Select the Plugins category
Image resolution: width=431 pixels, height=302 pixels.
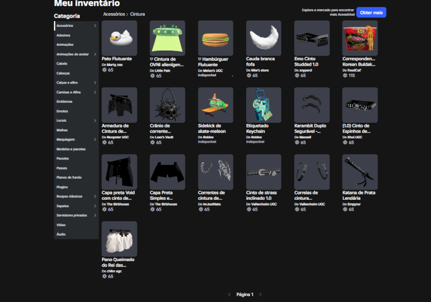(x=76, y=187)
